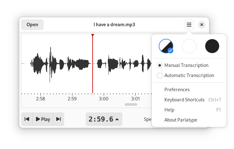Open the 2:59.6 time position menu
Viewport: 234px width, 149px height.
(104, 119)
